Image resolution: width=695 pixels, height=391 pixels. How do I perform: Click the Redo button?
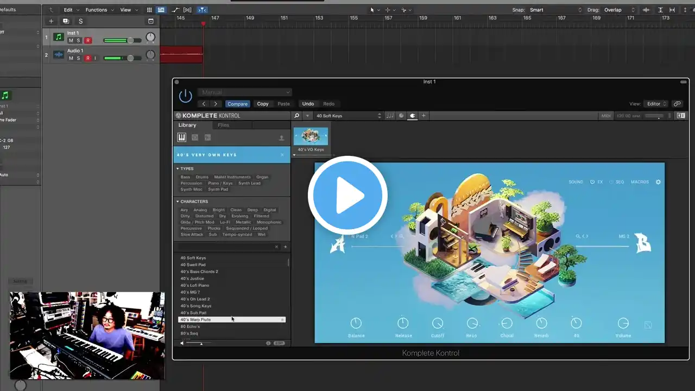coord(329,104)
